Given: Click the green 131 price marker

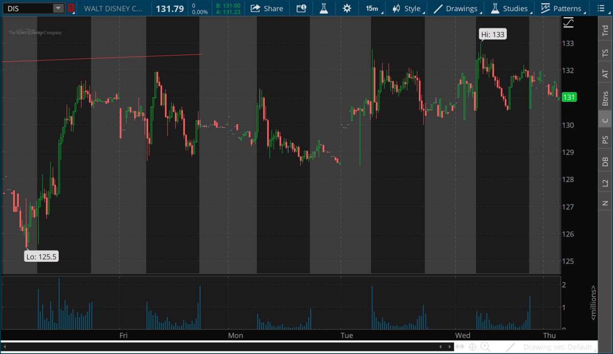Looking at the screenshot, I should pos(569,97).
